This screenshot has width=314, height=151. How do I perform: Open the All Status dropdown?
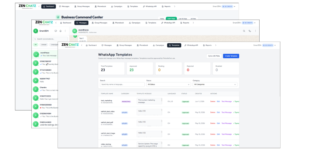click(169, 85)
